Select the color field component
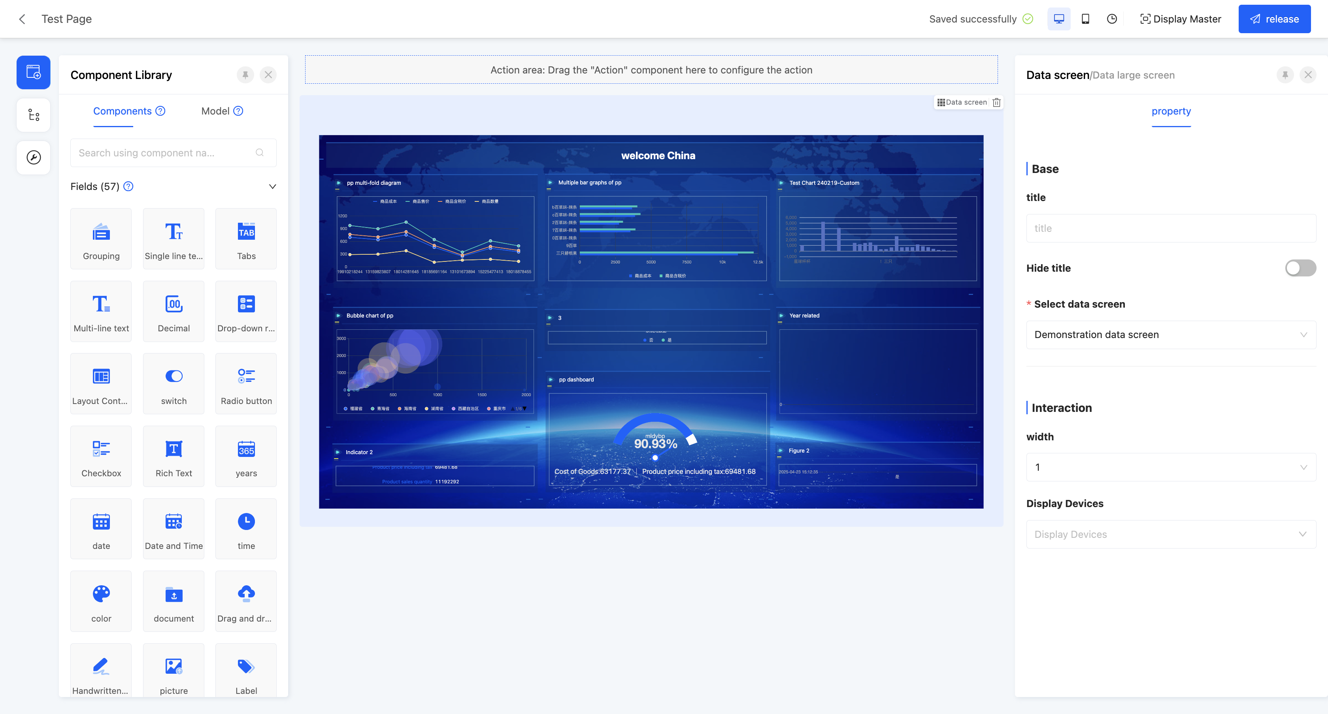1328x714 pixels. coord(101,601)
